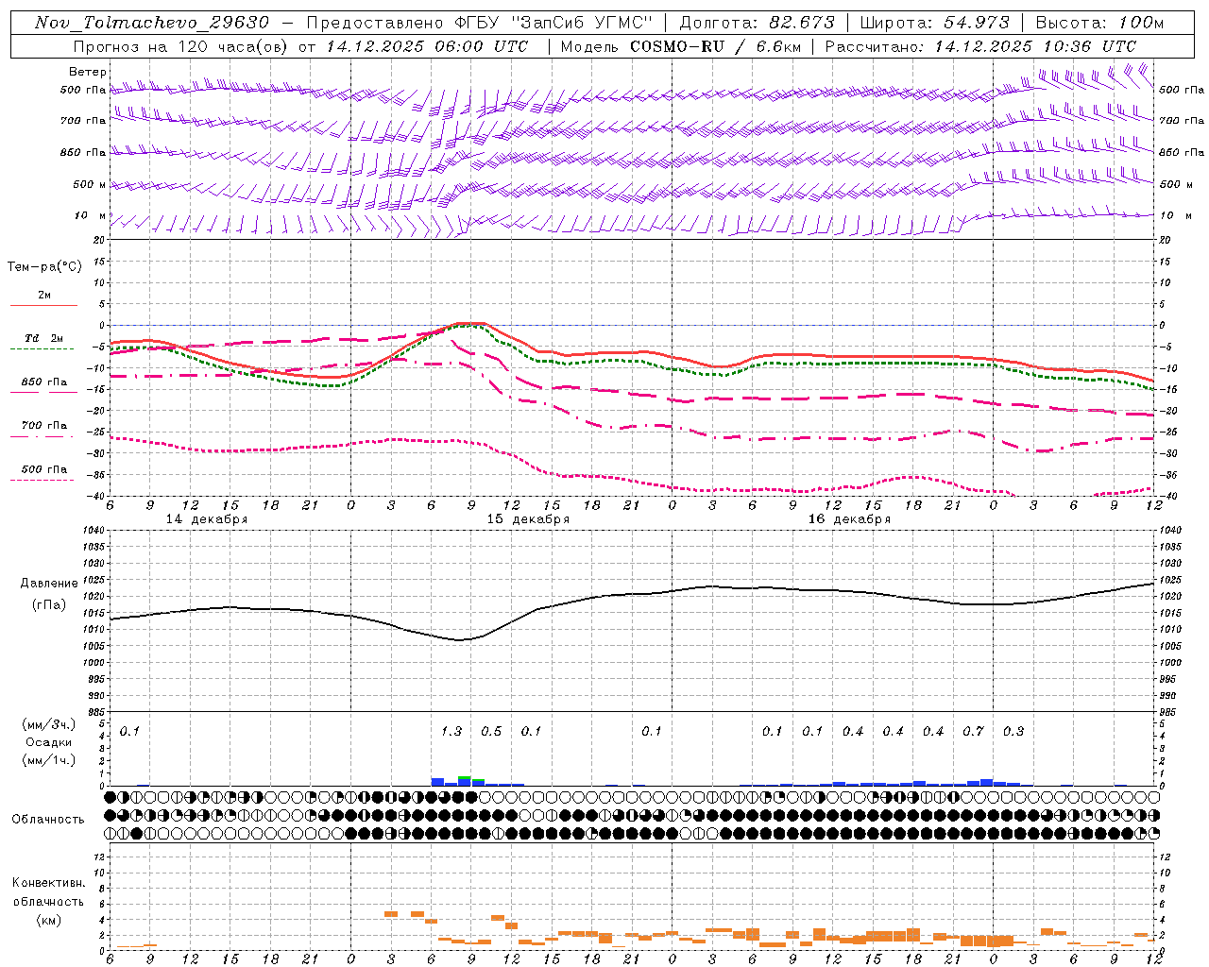Click the 'Тем-ра(°C)' temperature panel label

(x=44, y=267)
